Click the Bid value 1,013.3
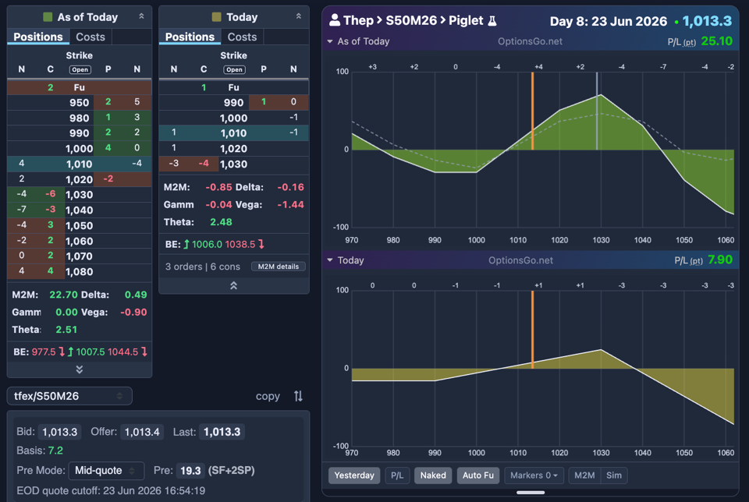749x502 pixels. tap(60, 432)
